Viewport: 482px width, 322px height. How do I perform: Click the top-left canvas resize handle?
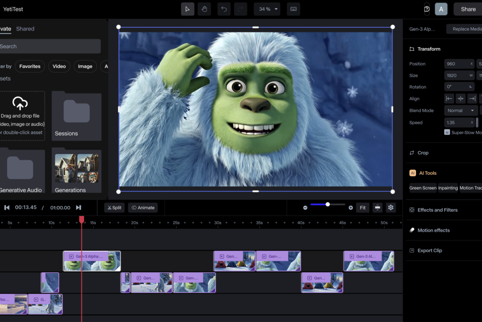(119, 27)
